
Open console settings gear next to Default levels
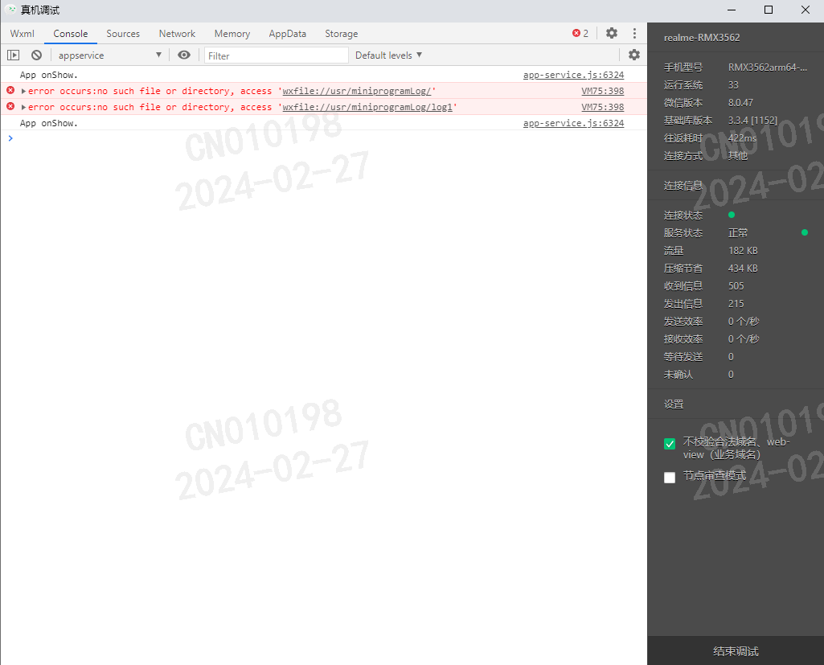pyautogui.click(x=634, y=55)
